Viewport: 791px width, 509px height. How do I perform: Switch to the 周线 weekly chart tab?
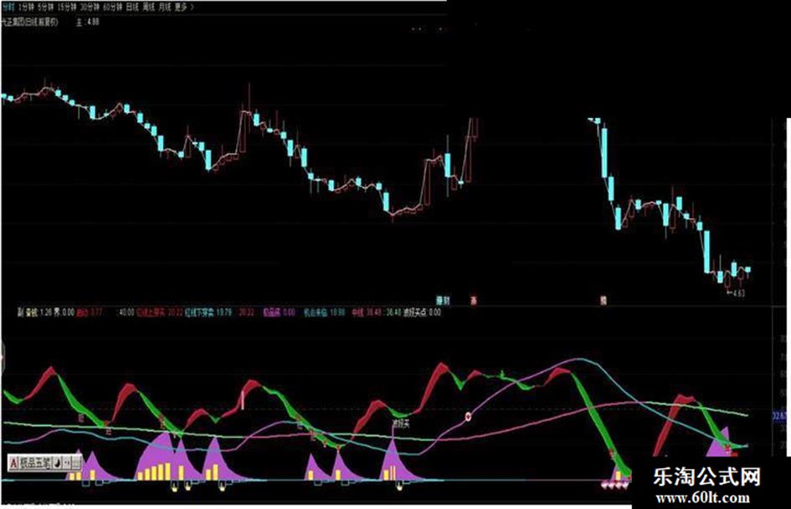148,8
